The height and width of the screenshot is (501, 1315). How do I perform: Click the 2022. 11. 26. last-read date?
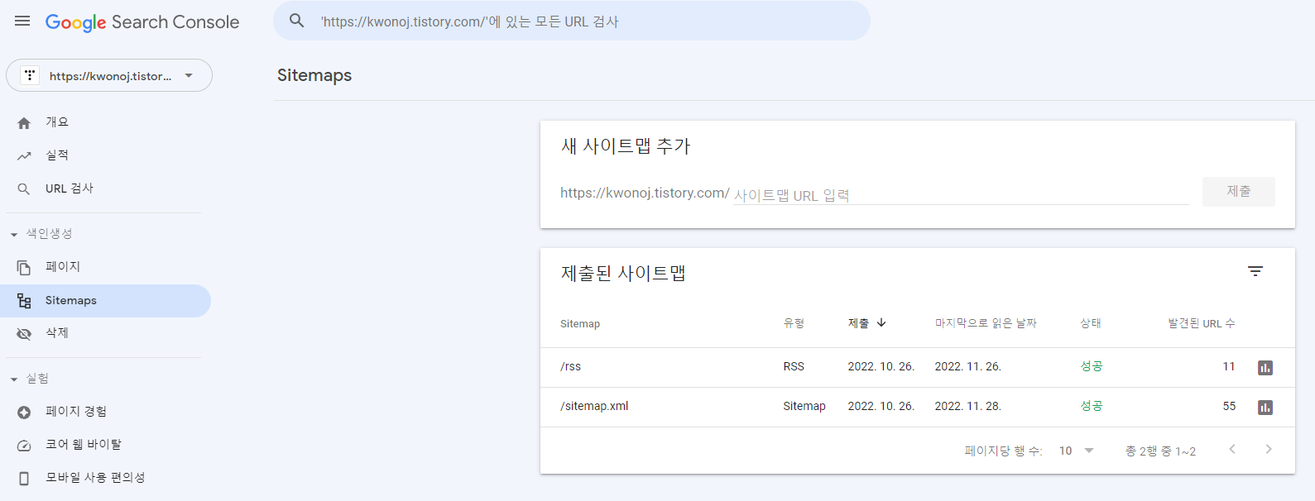click(967, 366)
